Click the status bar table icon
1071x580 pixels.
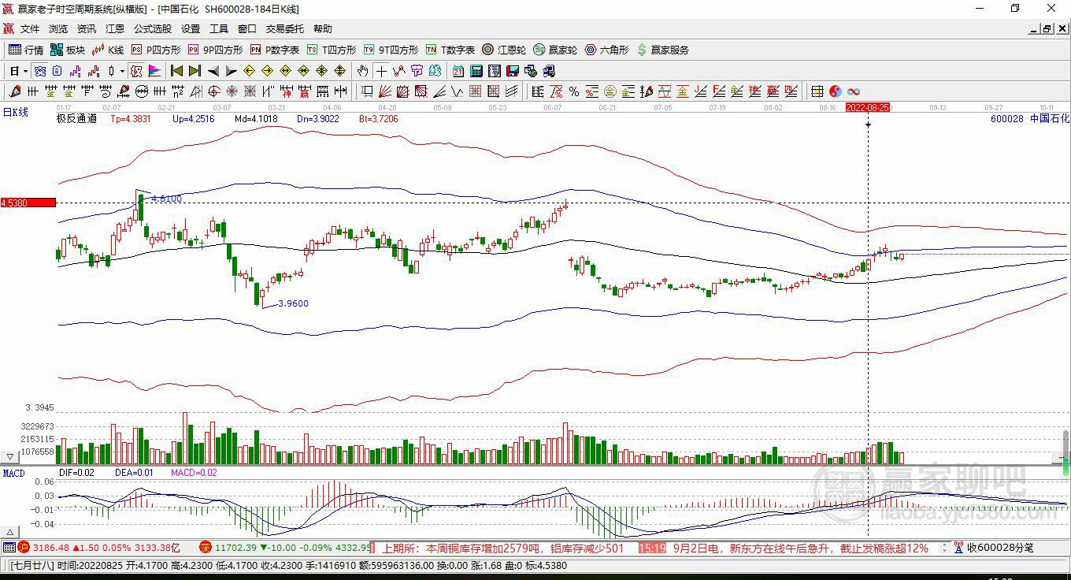point(9,547)
